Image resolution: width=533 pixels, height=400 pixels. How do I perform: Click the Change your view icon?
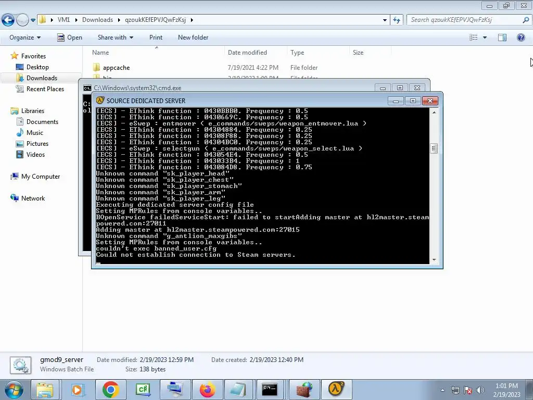pos(474,37)
